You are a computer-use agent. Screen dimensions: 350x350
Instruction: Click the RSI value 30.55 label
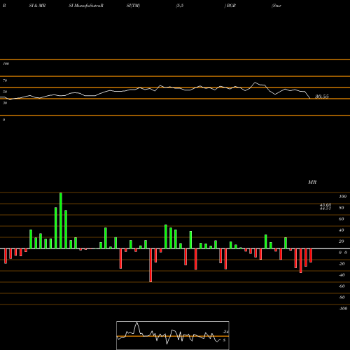(322, 97)
